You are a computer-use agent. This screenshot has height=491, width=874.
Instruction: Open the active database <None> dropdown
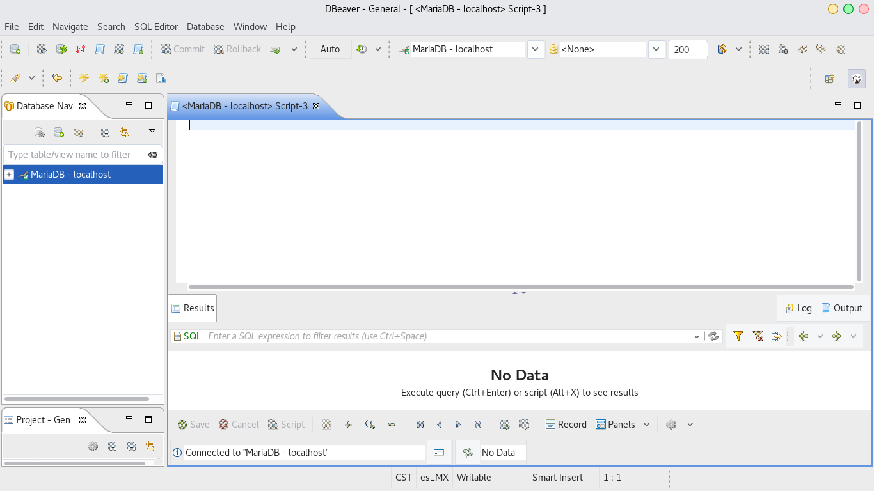657,49
